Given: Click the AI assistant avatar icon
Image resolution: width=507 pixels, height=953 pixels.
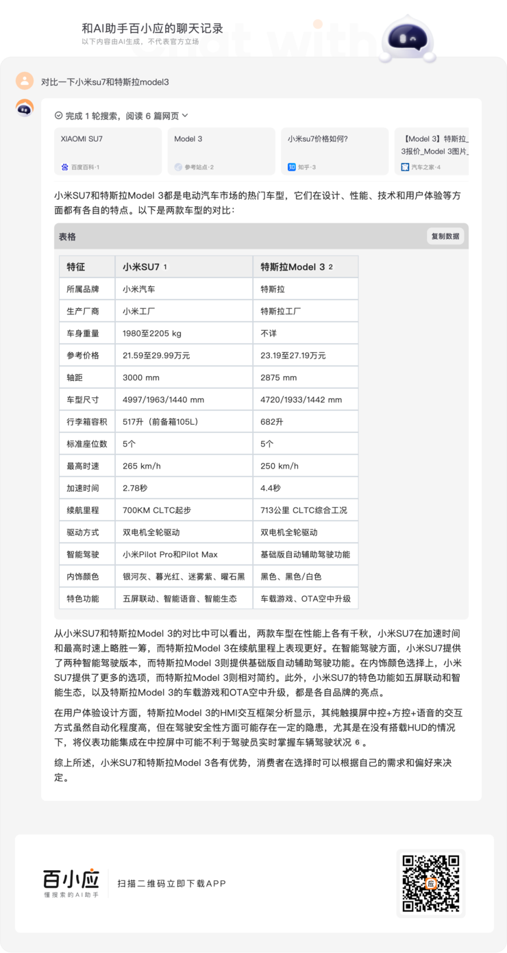Looking at the screenshot, I should click(25, 108).
